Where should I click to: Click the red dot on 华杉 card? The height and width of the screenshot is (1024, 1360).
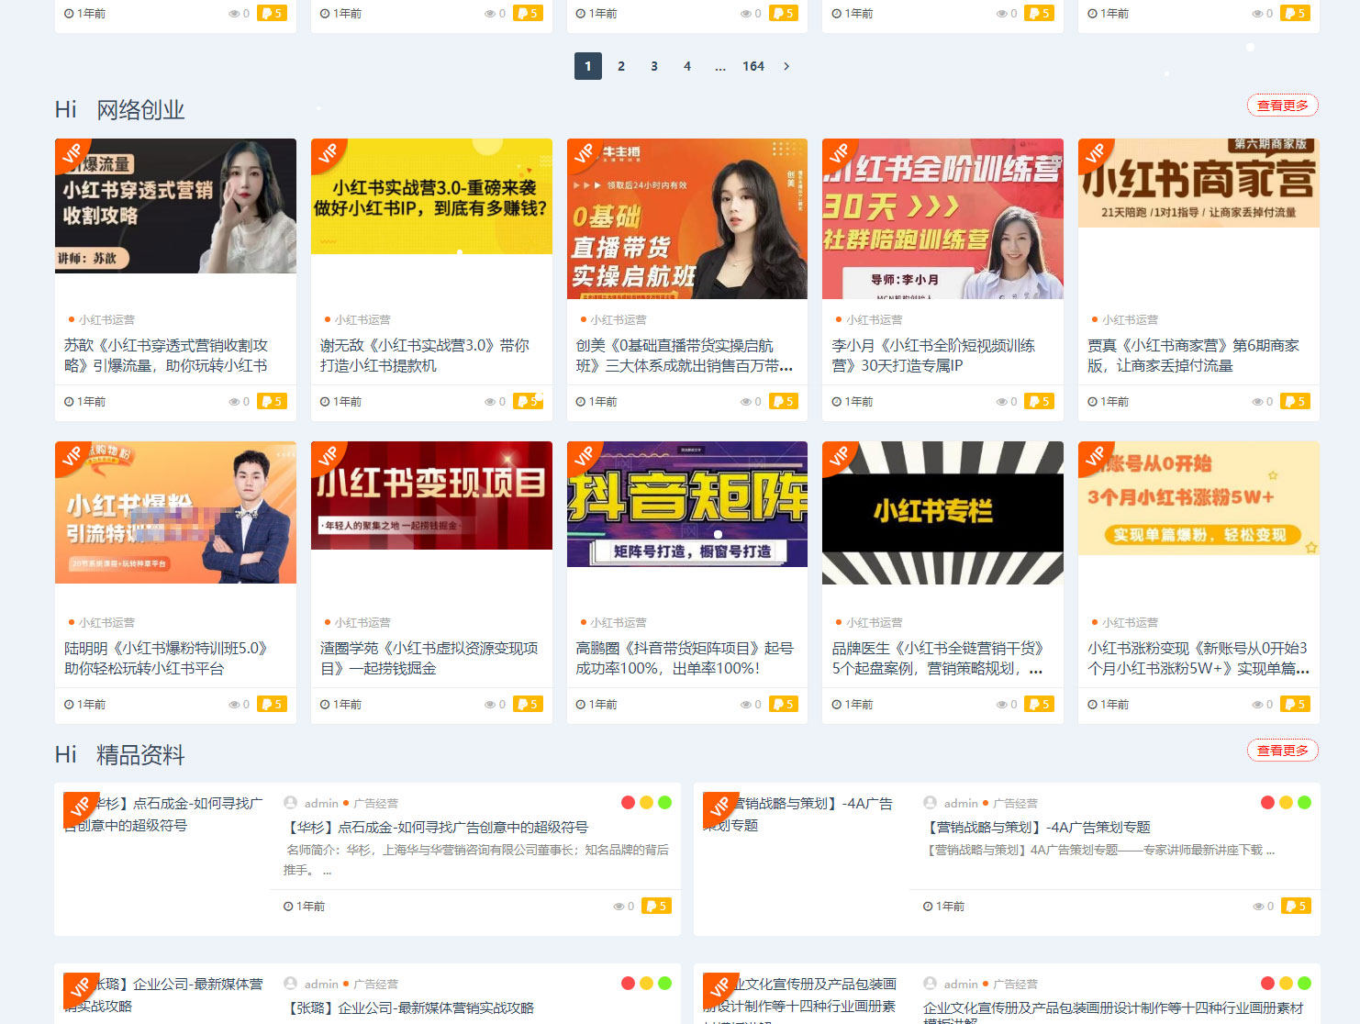pos(628,801)
